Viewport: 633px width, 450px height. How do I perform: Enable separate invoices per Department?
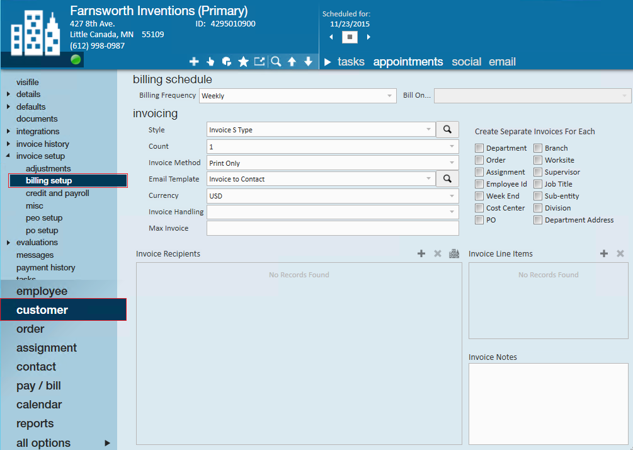[479, 148]
